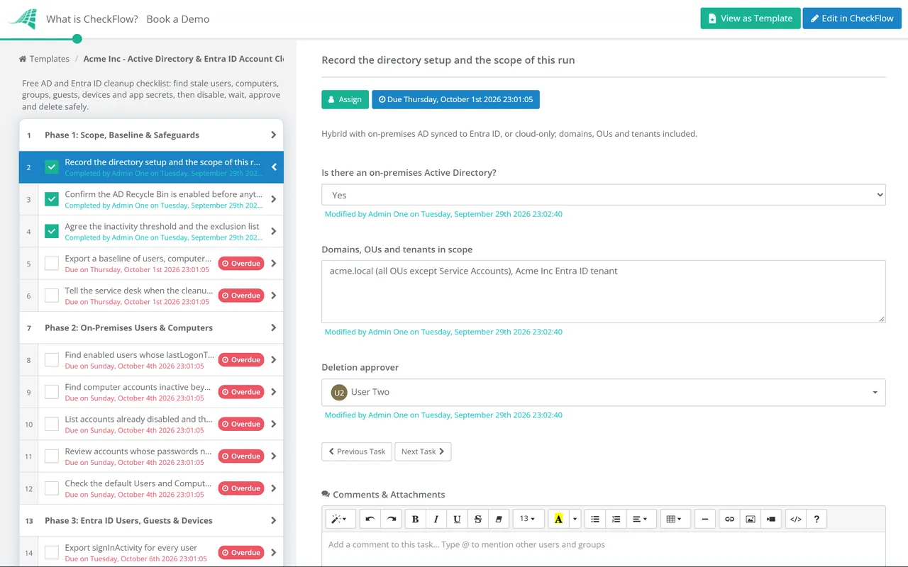Insert a hyperlink in the comment

[729, 519]
